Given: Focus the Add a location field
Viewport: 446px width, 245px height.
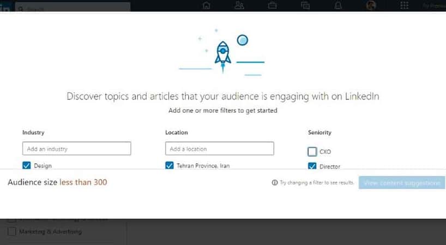Looking at the screenshot, I should tap(220, 149).
